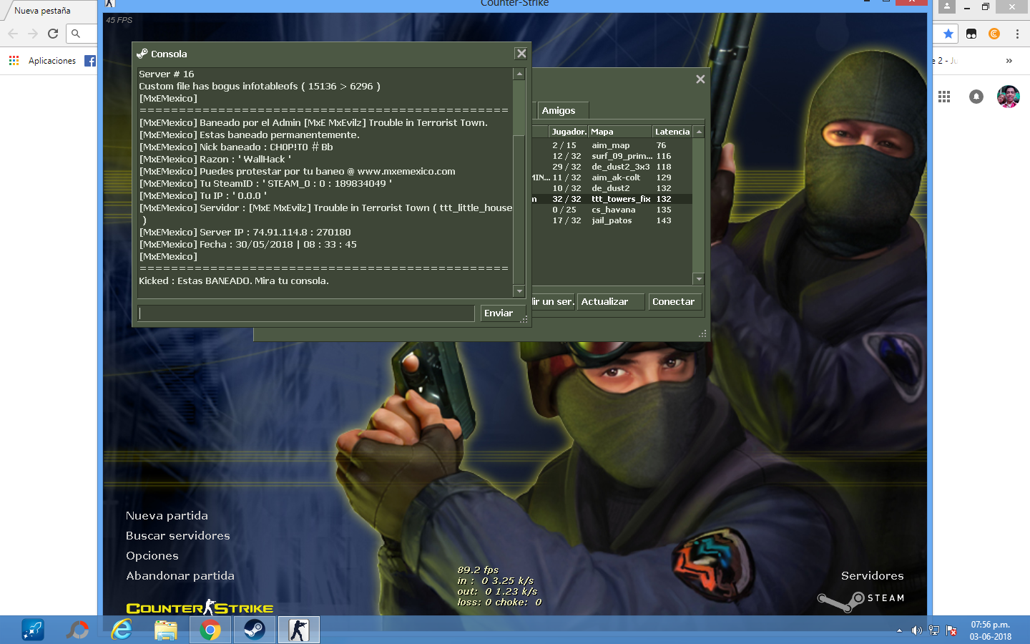
Task: Open Nueva partida from main menu
Action: 167,516
